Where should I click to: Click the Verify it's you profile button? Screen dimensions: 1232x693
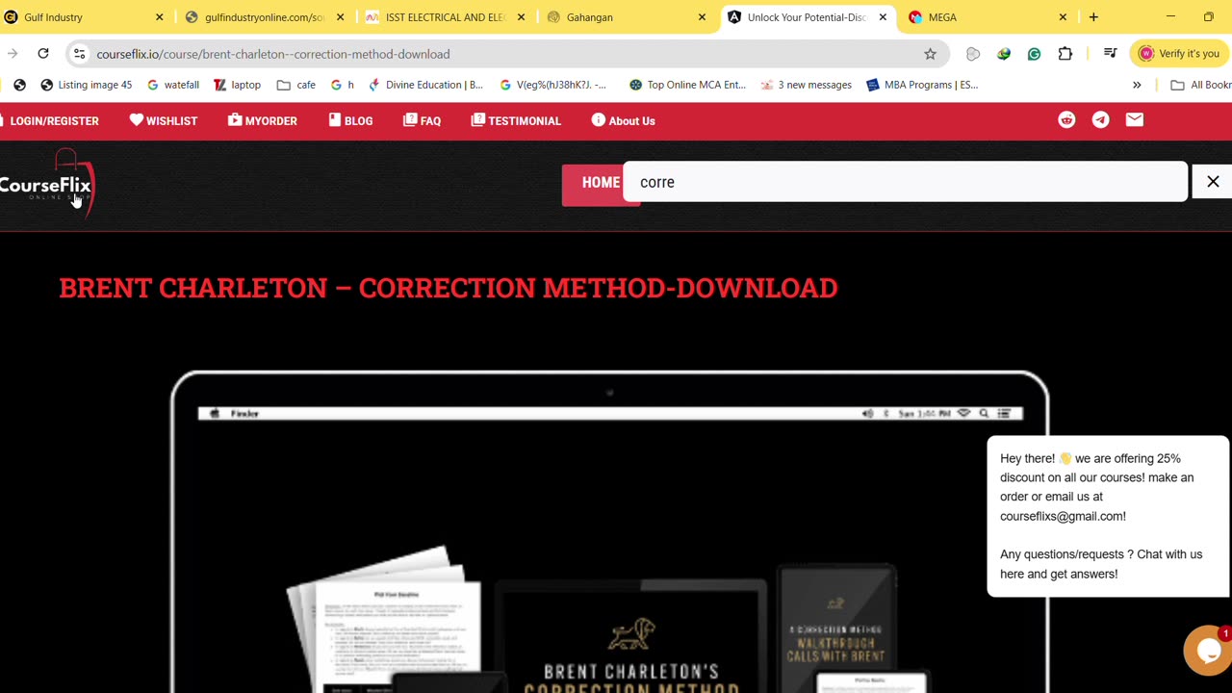tap(1179, 54)
